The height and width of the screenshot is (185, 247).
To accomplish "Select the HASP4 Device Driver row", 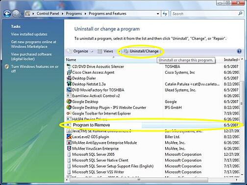I will tap(152, 119).
